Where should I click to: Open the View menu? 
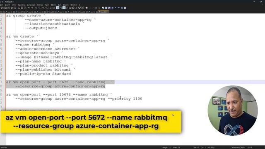(14, 5)
